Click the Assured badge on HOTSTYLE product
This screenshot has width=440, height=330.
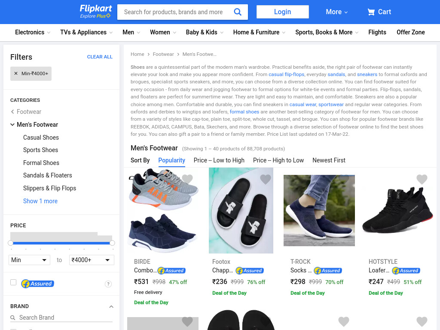tap(406, 271)
